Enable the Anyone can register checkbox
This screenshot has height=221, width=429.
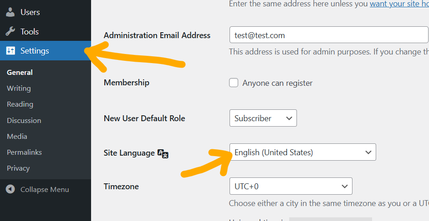point(234,83)
